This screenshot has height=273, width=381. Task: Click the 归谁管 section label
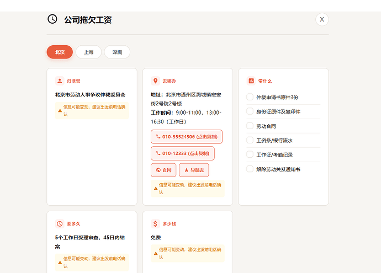pyautogui.click(x=73, y=81)
